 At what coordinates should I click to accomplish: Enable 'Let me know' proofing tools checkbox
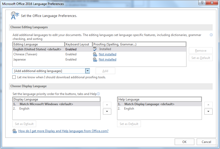coord(14,77)
